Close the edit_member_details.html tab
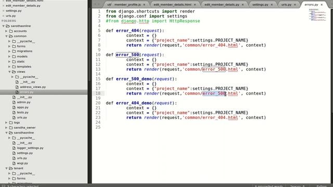The height and width of the screenshot is (187, 333). tap(195, 5)
